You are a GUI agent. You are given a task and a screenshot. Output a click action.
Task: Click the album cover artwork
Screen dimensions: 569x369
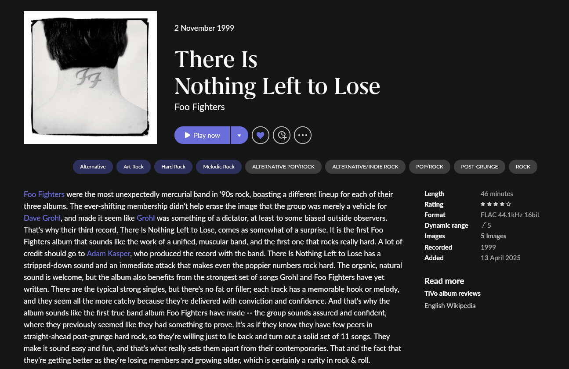coord(90,77)
